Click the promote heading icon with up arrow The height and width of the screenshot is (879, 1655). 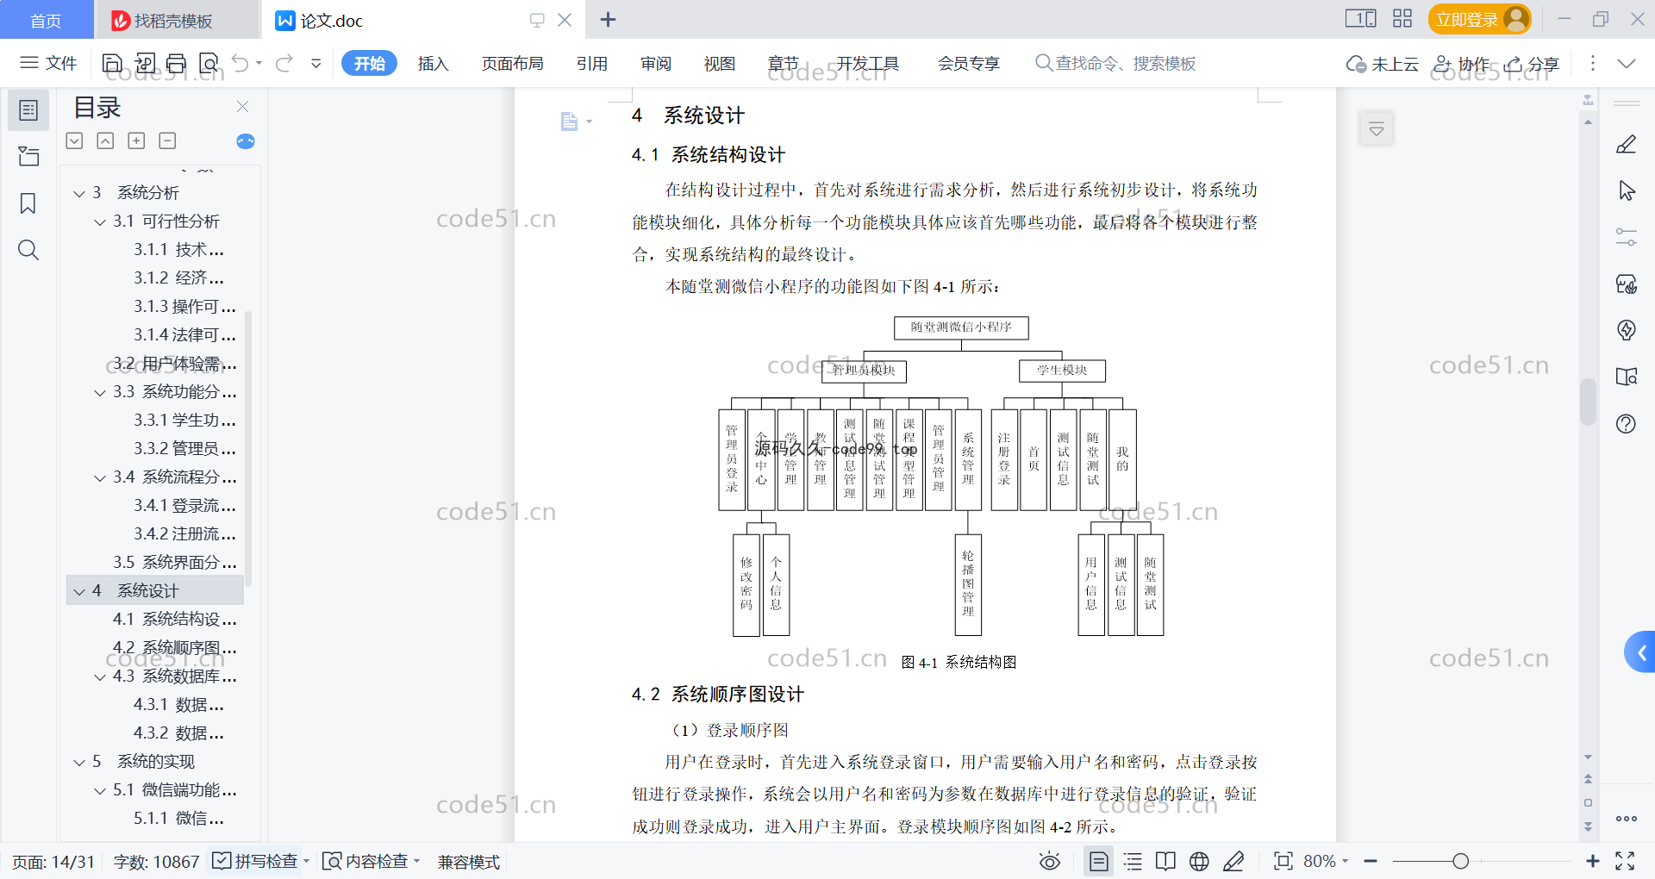point(105,140)
